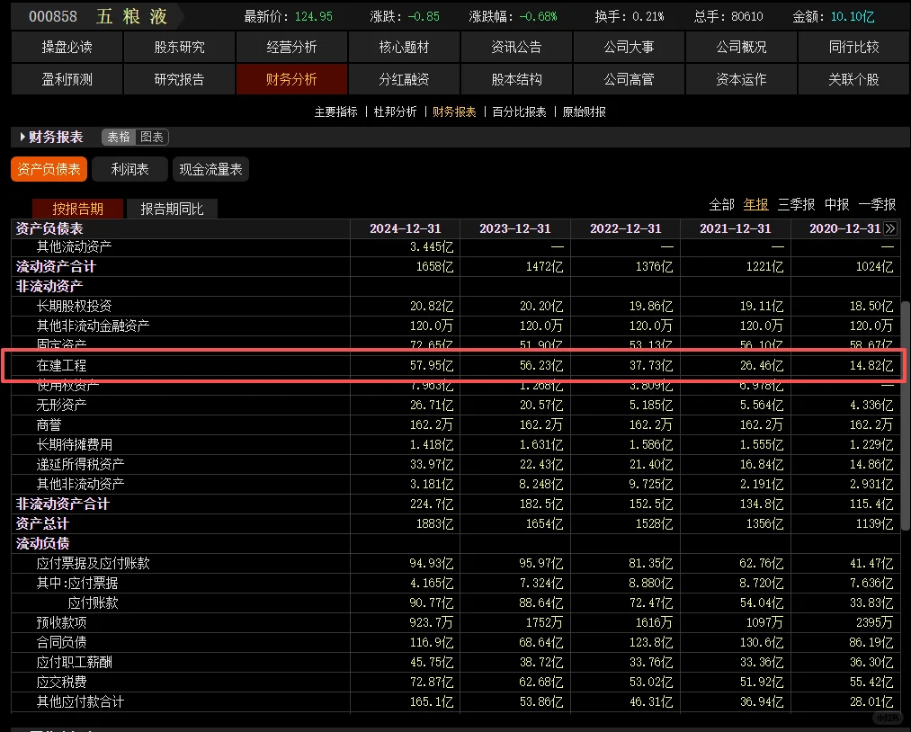Open 股东研究 section
This screenshot has height=732, width=911.
coord(180,47)
